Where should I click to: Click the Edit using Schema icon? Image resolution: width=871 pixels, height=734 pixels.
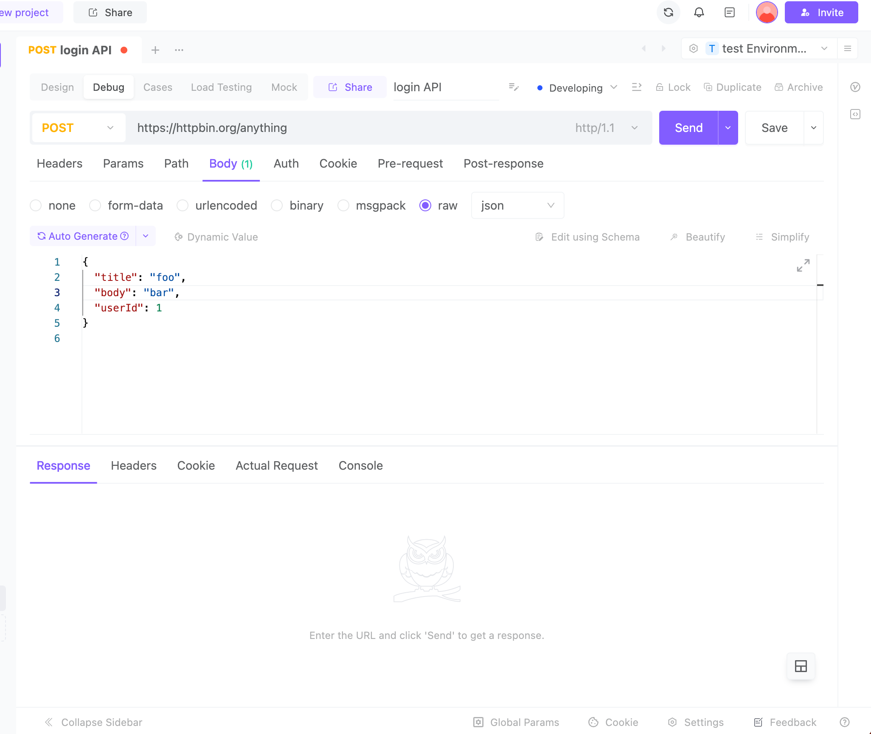[x=539, y=236]
